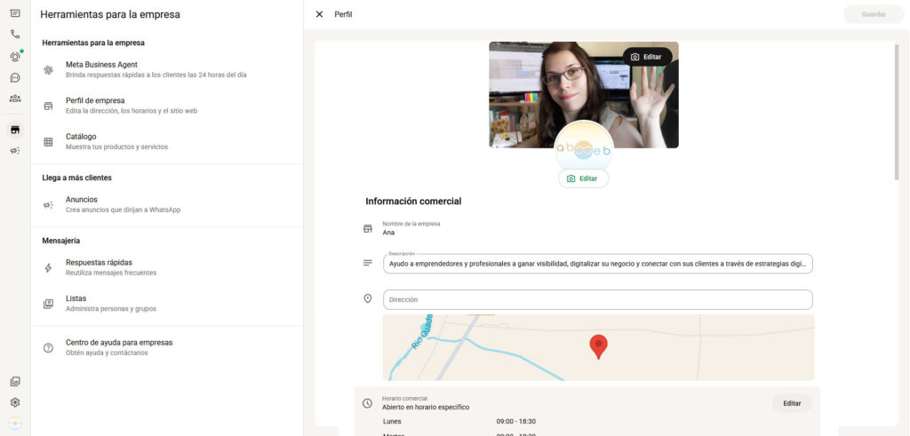Open the Calls phone icon

(15, 35)
